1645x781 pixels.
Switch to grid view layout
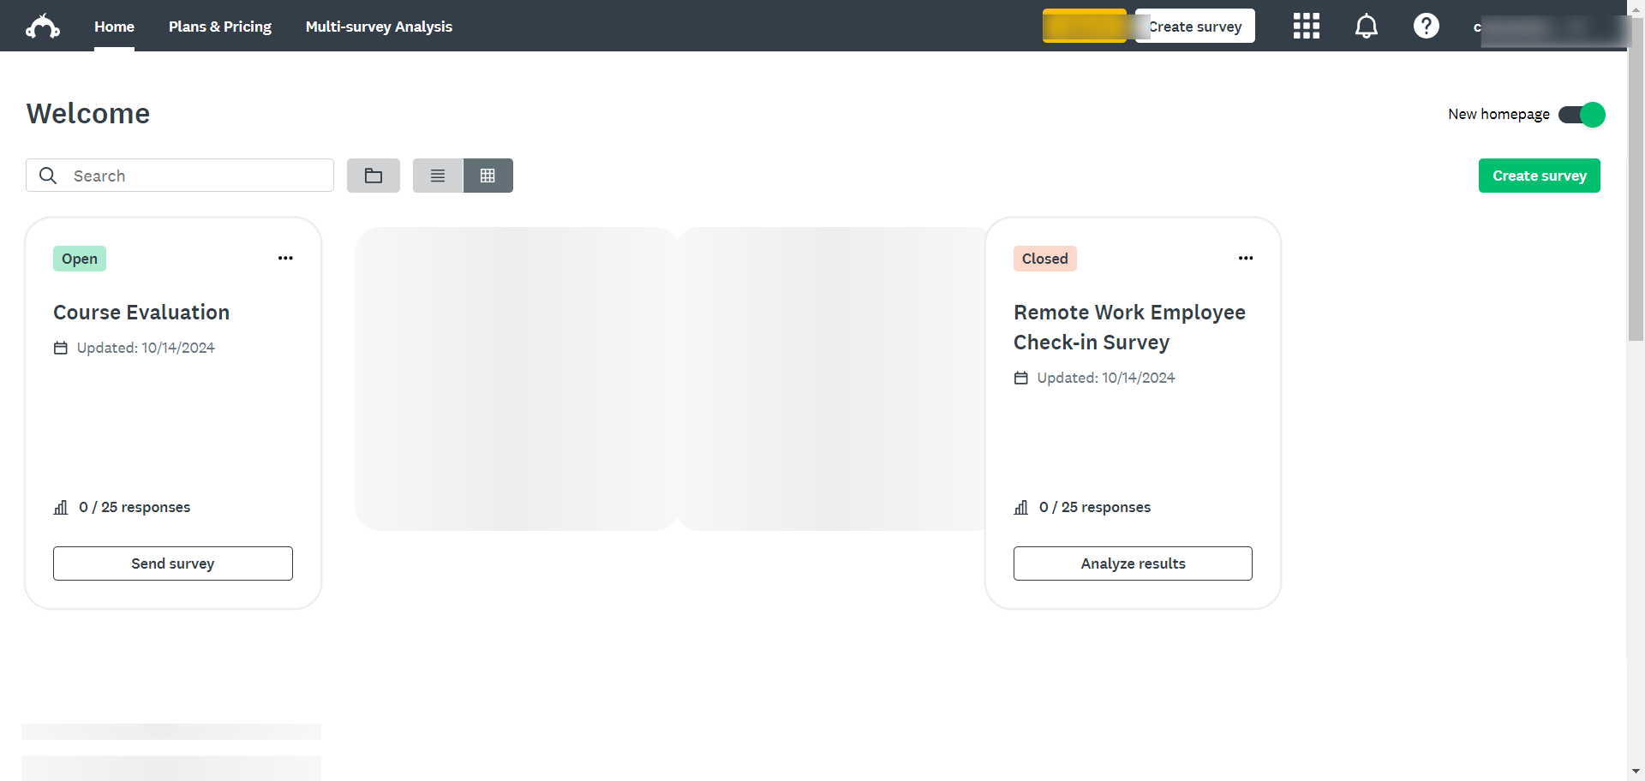click(488, 176)
